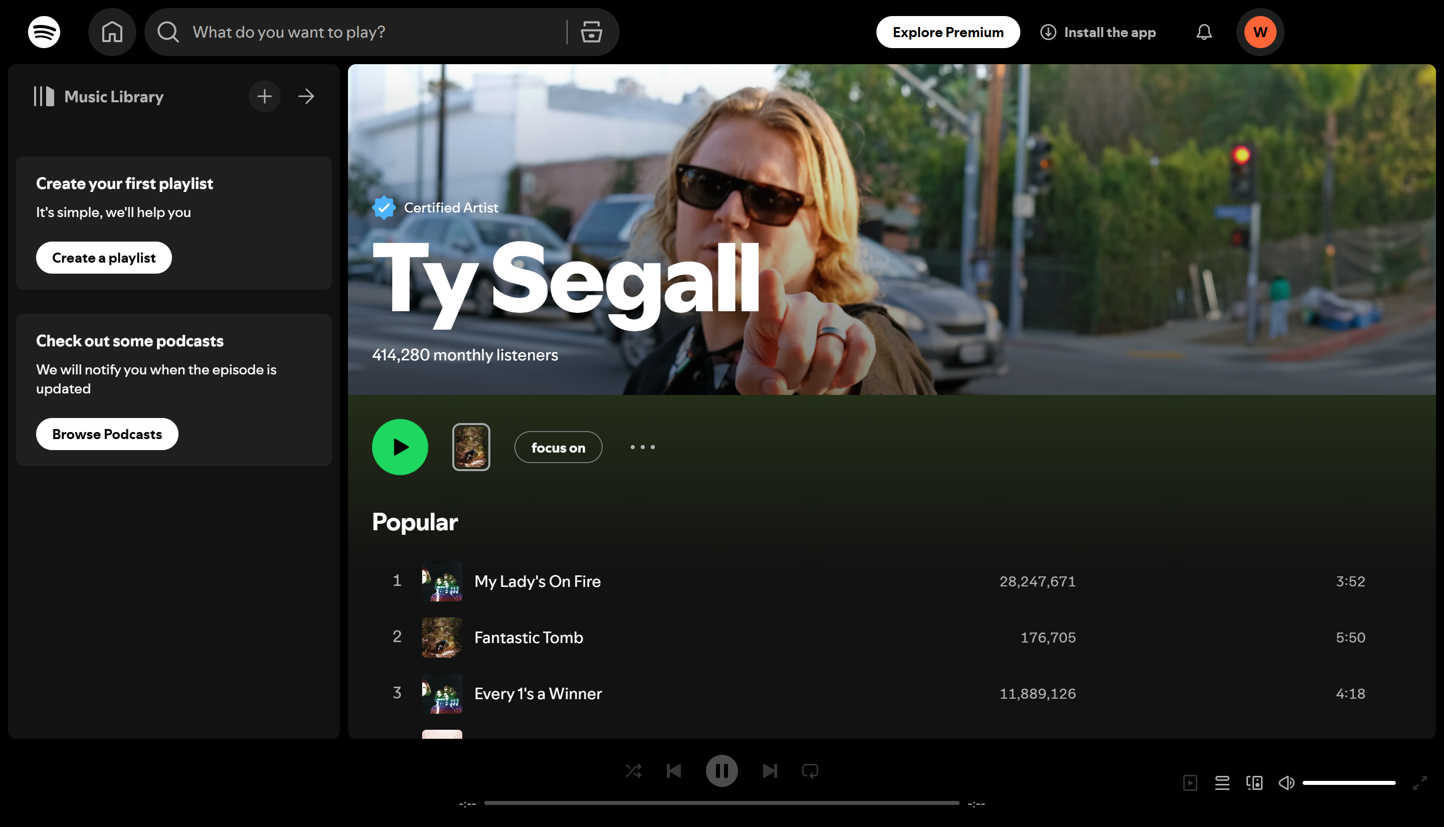Mute with the volume speaker icon
The width and height of the screenshot is (1444, 827).
pyautogui.click(x=1286, y=783)
